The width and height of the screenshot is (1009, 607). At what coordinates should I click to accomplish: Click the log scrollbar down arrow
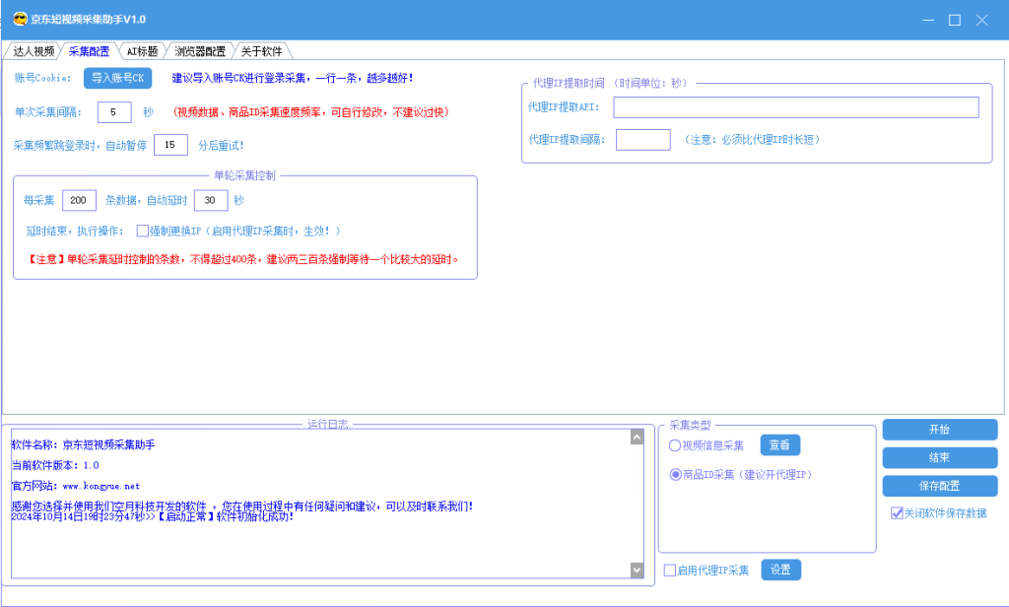(x=637, y=570)
